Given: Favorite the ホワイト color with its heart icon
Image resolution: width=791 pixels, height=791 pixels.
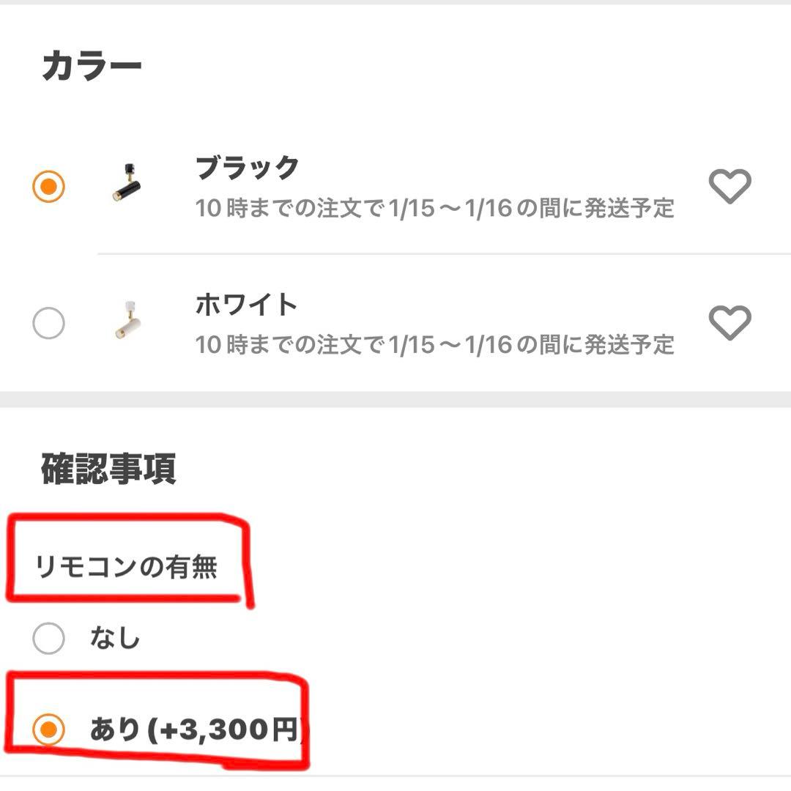Looking at the screenshot, I should pyautogui.click(x=729, y=322).
